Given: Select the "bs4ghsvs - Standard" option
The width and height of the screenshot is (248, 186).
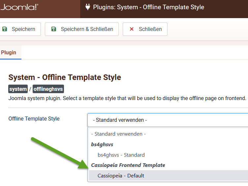Looking at the screenshot, I should pyautogui.click(x=121, y=155).
